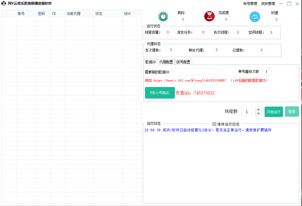Focus the 需要刷的歌曲ID text field
Screen dimensions: 302x206
click(x=196, y=72)
